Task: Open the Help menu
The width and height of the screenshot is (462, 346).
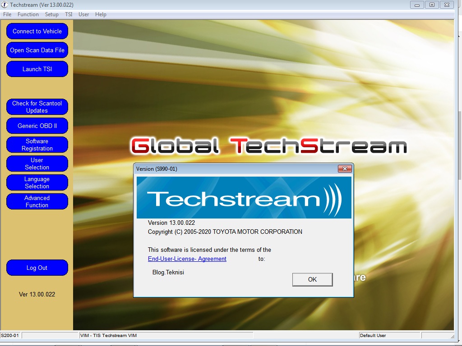Action: click(x=101, y=14)
